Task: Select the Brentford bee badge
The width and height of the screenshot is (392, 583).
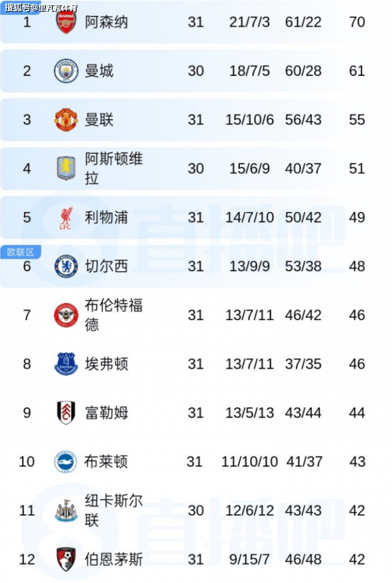Action: point(66,315)
